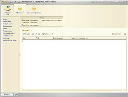Open Рабочий стол section
The image size is (128, 97).
7,10
